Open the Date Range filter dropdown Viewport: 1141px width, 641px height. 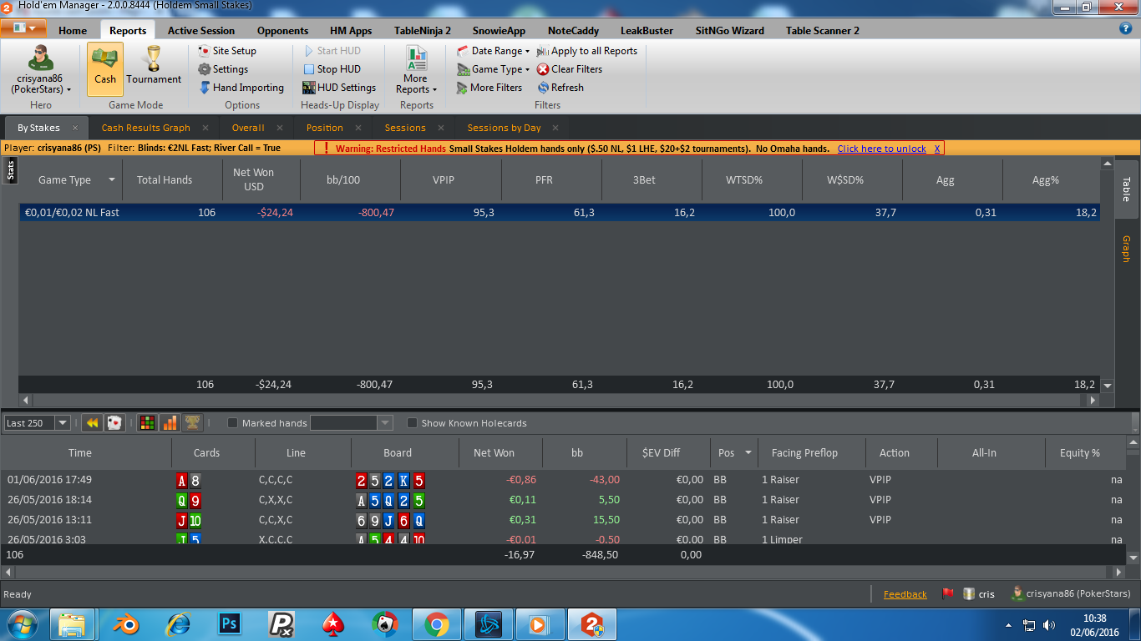493,51
